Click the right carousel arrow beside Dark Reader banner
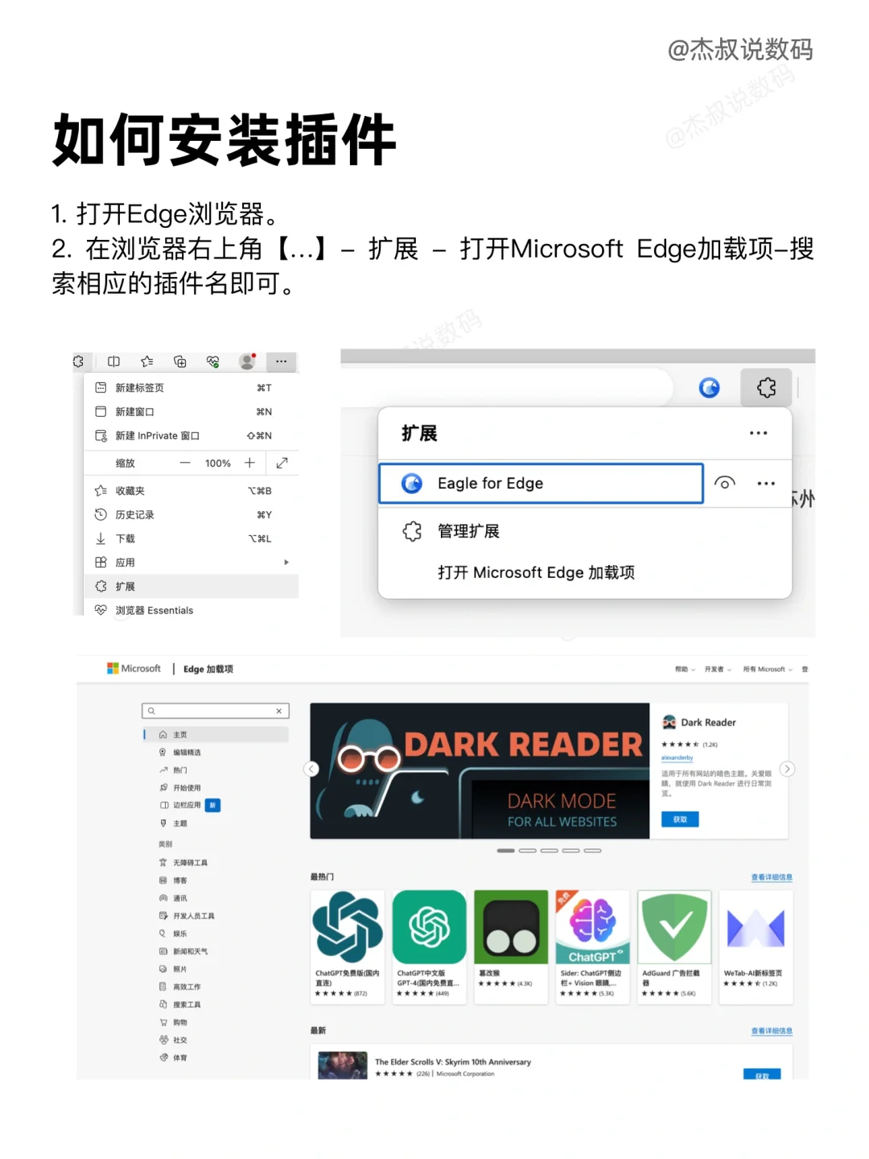The image size is (869, 1159). pos(787,769)
